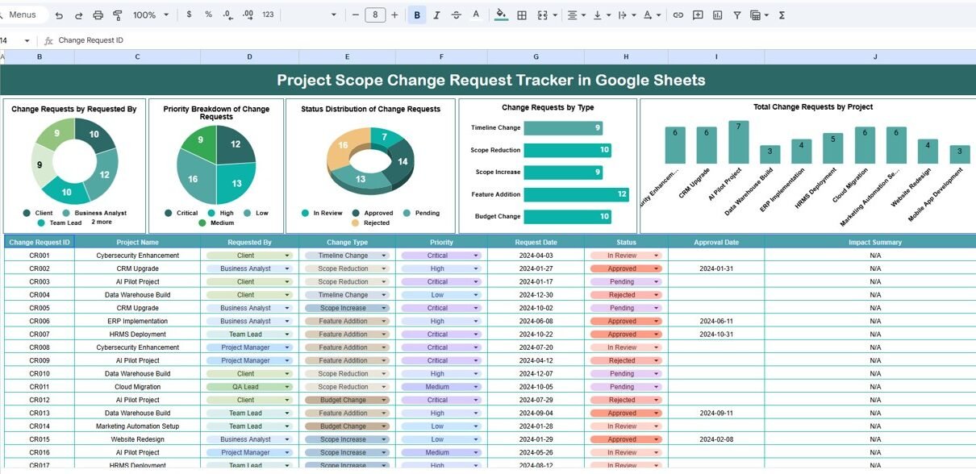This screenshot has height=474, width=976.
Task: Open the Menus search box
Action: click(23, 15)
